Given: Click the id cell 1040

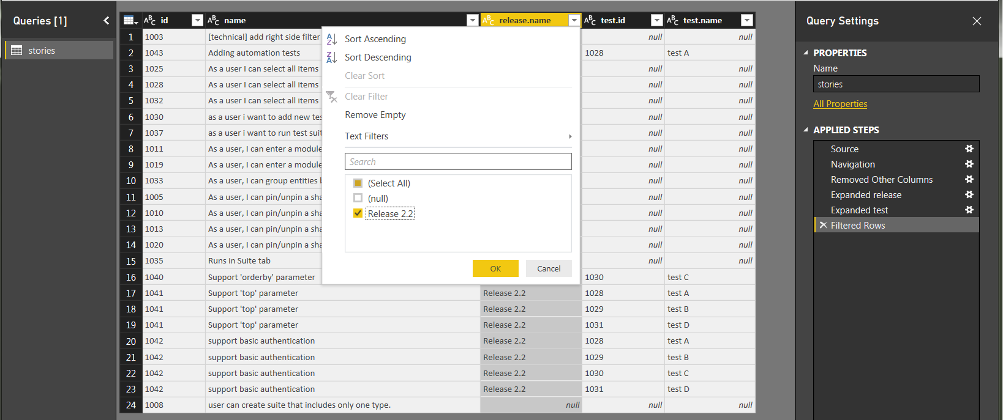Looking at the screenshot, I should click(x=174, y=277).
